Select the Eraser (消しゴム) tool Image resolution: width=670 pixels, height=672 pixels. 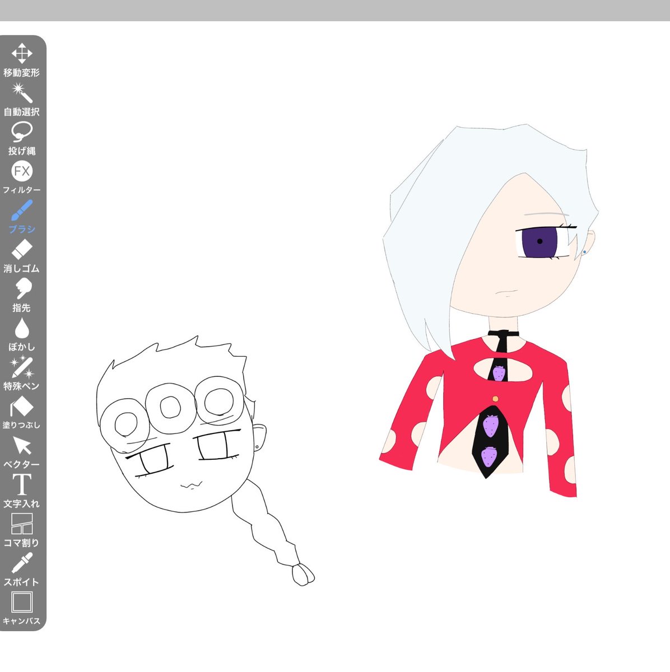point(22,256)
